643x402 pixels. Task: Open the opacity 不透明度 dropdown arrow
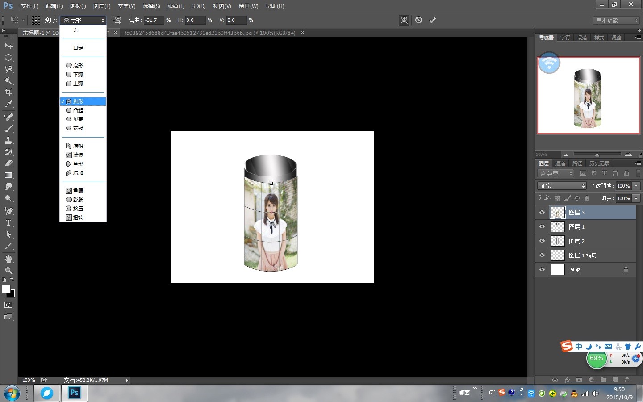tap(636, 186)
